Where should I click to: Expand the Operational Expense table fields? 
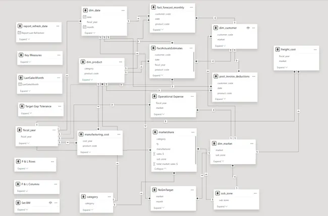pos(159,114)
